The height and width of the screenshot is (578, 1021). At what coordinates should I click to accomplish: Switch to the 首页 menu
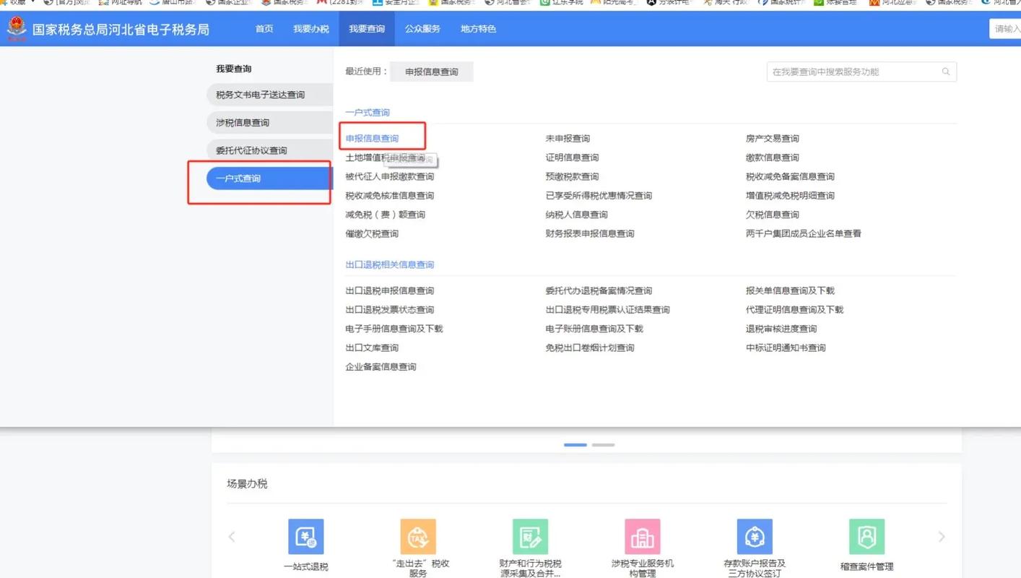click(264, 30)
